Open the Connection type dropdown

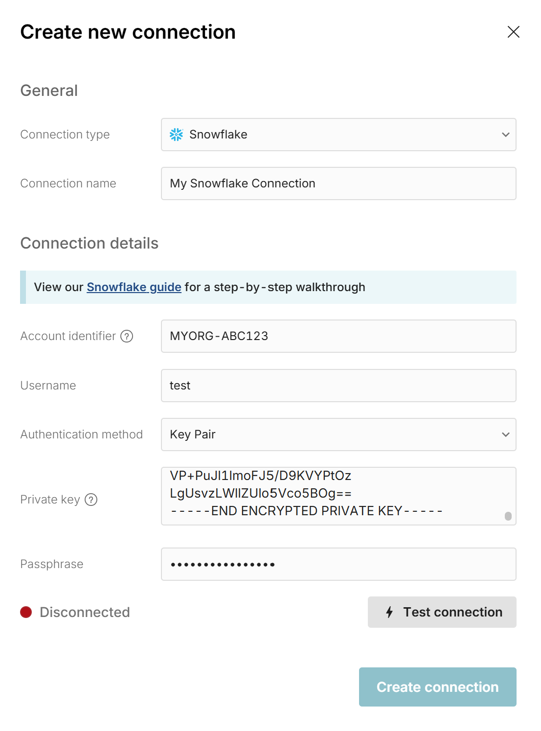click(x=338, y=135)
